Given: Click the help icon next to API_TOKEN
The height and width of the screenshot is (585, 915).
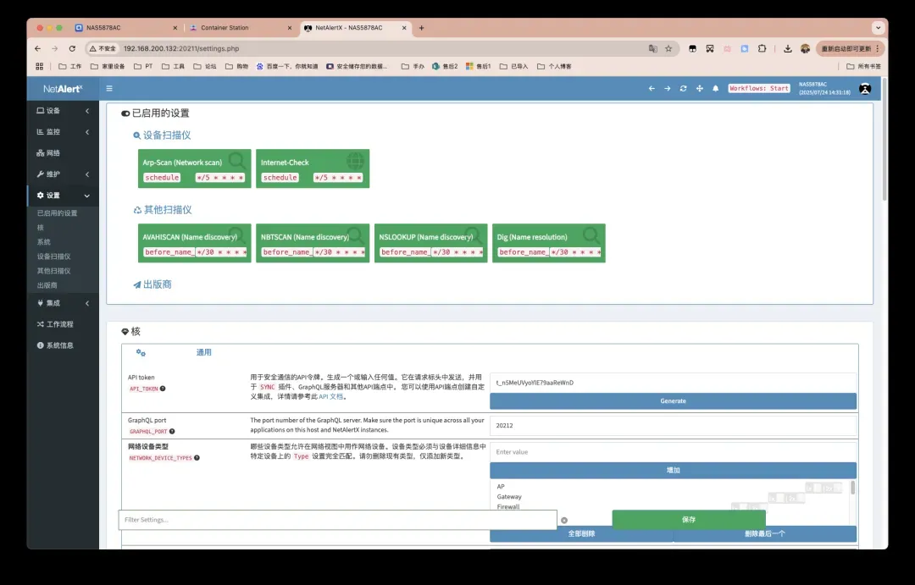Looking at the screenshot, I should coord(163,389).
